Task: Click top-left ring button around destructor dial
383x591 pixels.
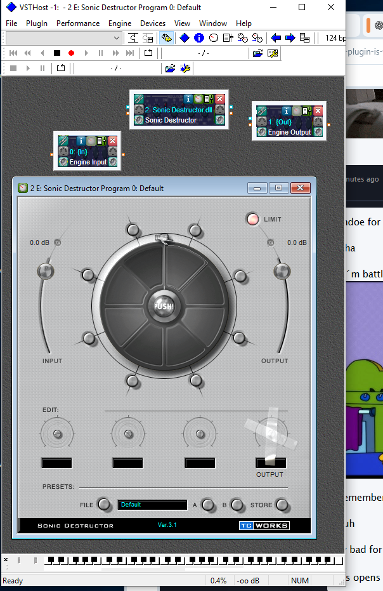Action: coord(133,230)
